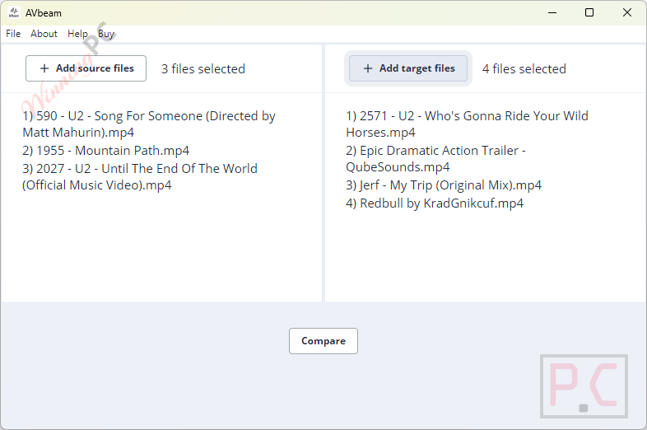Open the File menu
This screenshot has width=647, height=430.
(x=13, y=34)
